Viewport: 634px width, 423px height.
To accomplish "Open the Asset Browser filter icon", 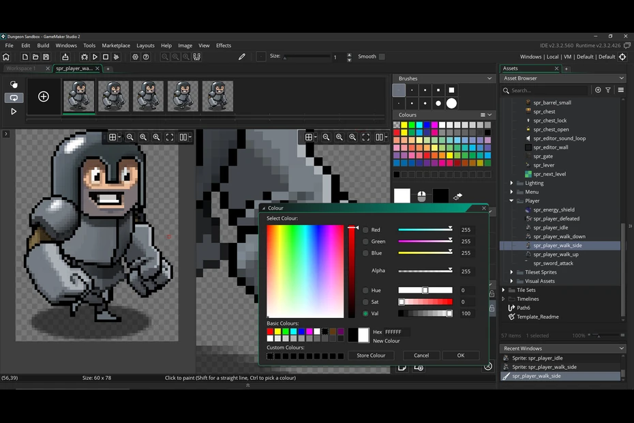I will [608, 90].
